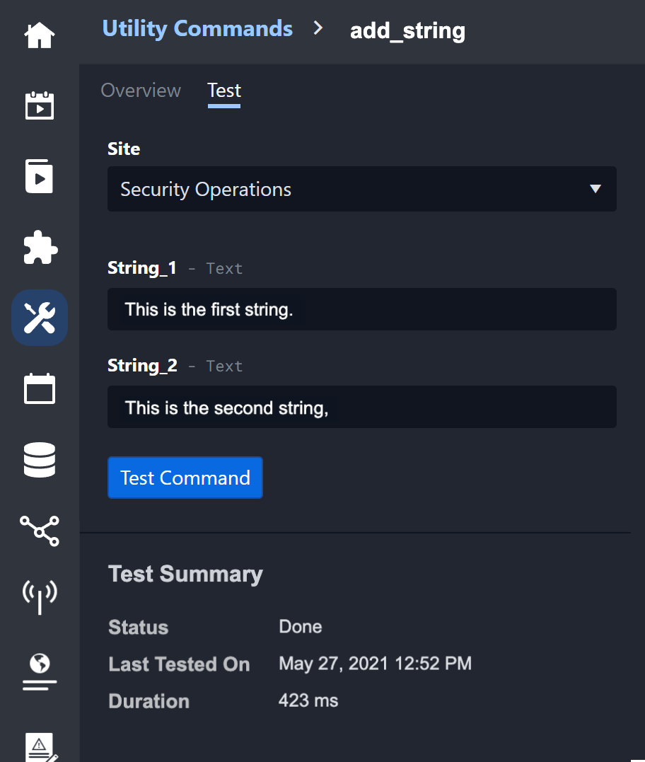Open the playbook icon below the calendar-play icon
This screenshot has height=762, width=645.
40,176
